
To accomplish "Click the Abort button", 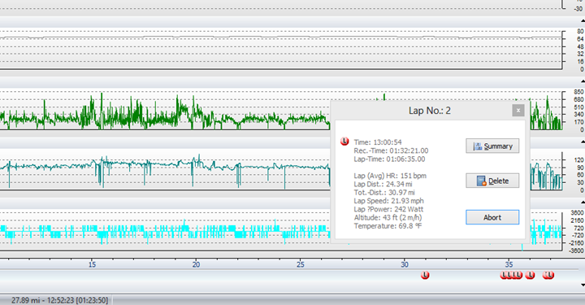I will (x=492, y=217).
